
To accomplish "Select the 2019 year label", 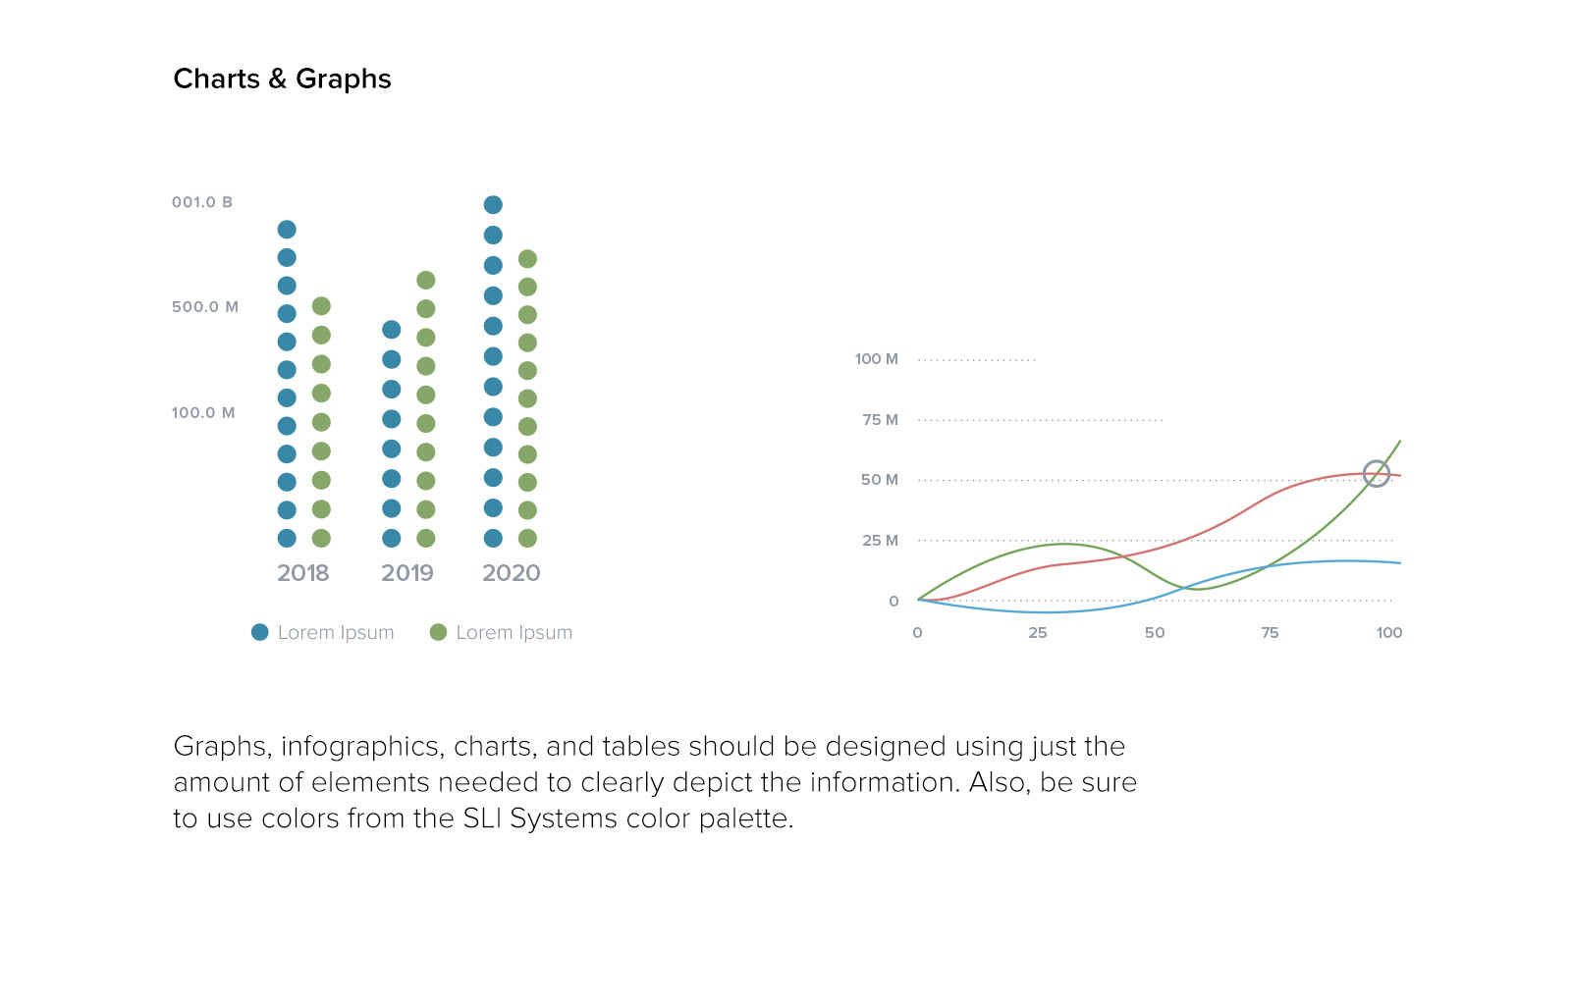I will click(407, 573).
